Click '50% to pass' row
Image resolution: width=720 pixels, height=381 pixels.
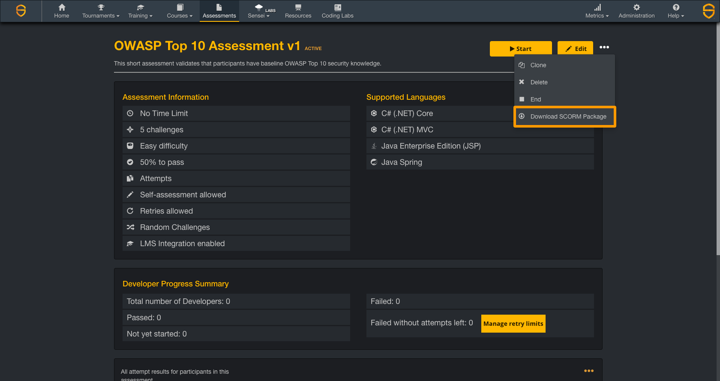[236, 162]
